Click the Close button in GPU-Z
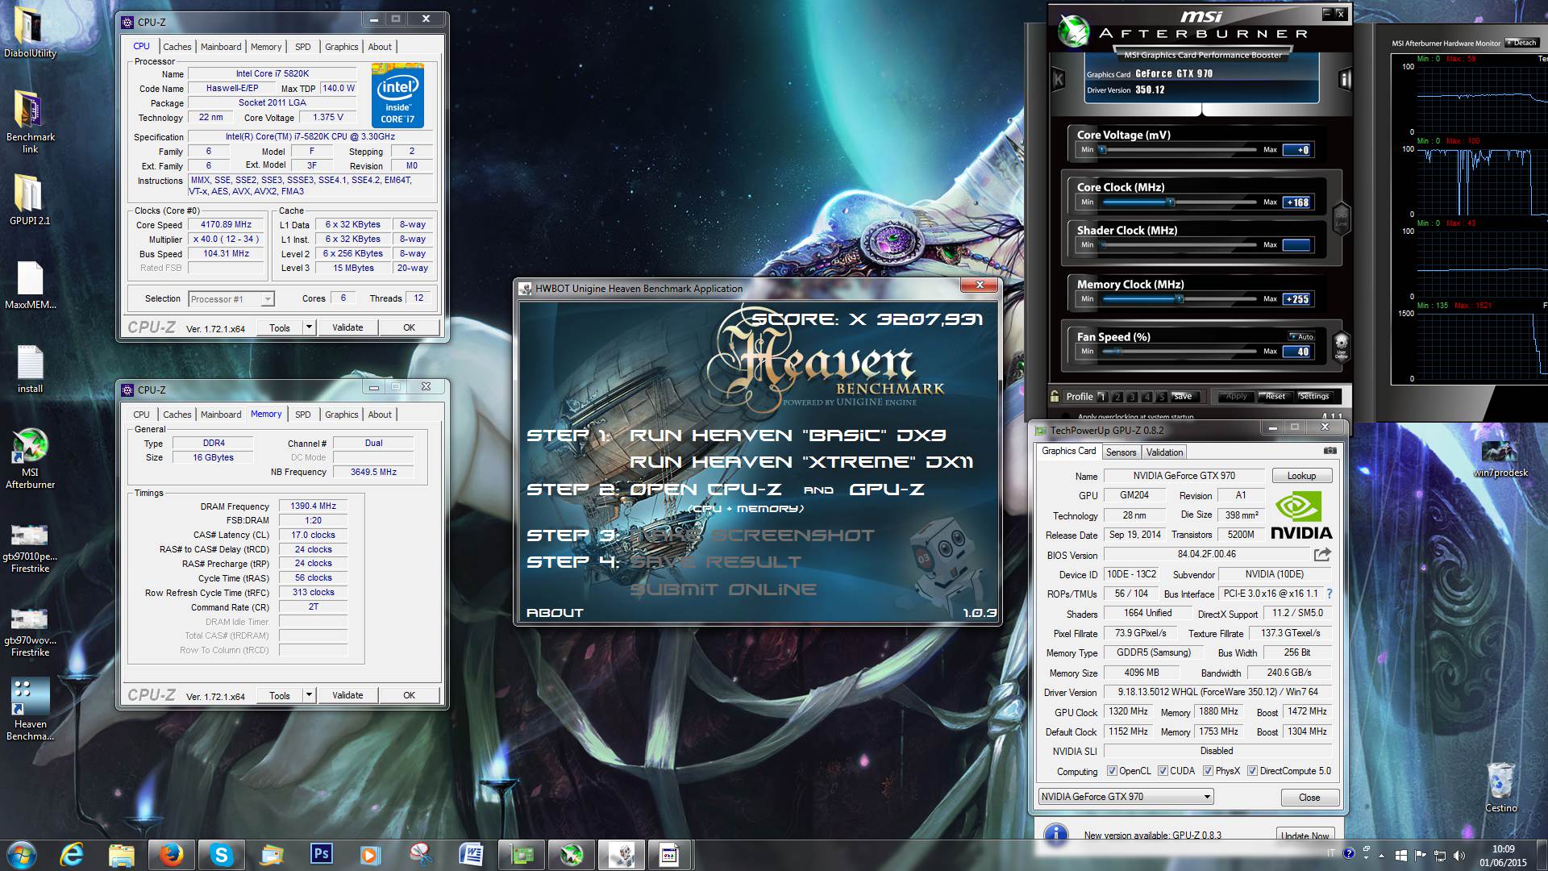Image resolution: width=1548 pixels, height=871 pixels. pyautogui.click(x=1309, y=798)
